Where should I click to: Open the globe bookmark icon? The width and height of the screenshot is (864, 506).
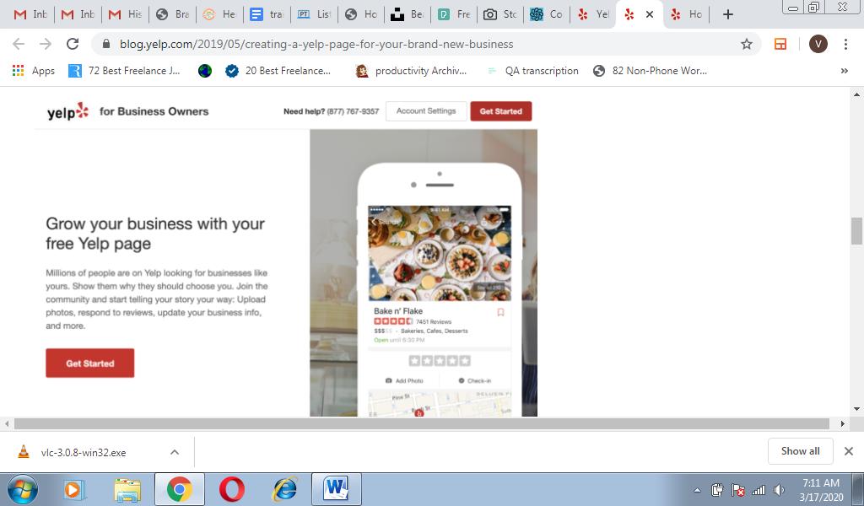coord(205,71)
